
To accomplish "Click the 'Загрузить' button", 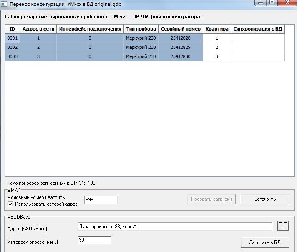I will pos(265,199).
